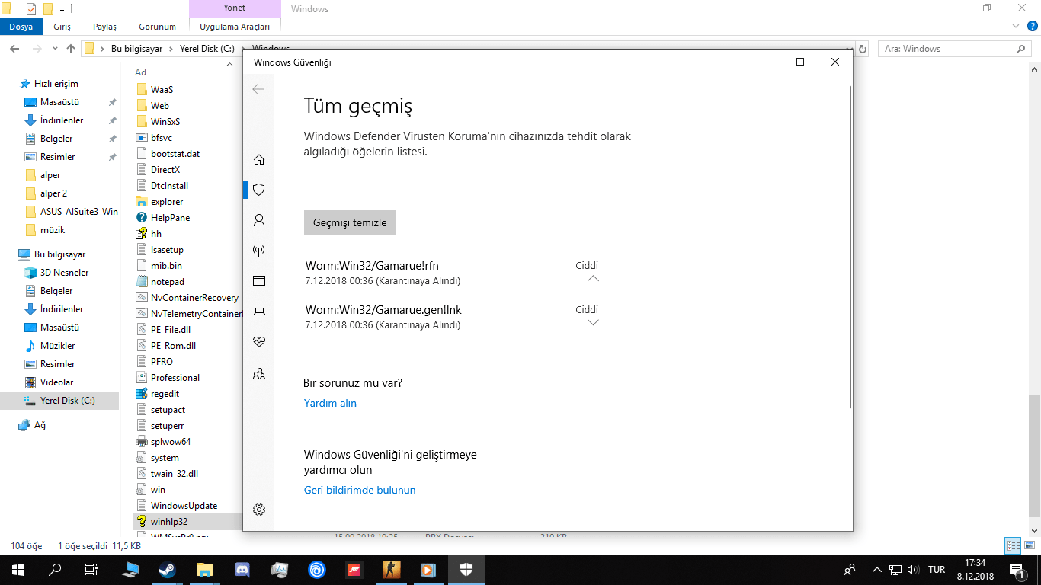Click Bu bilgisayar in the address bar
This screenshot has width=1041, height=585.
pos(137,49)
